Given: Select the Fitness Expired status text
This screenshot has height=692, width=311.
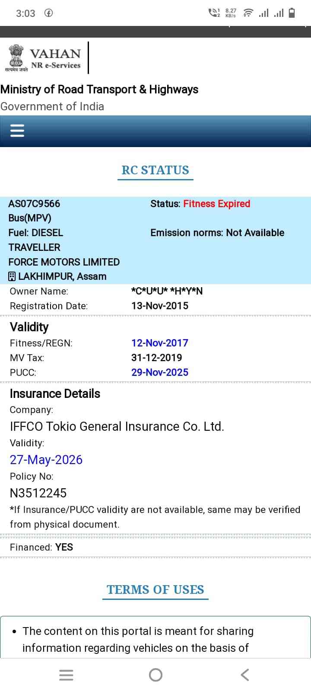Looking at the screenshot, I should click(x=216, y=204).
